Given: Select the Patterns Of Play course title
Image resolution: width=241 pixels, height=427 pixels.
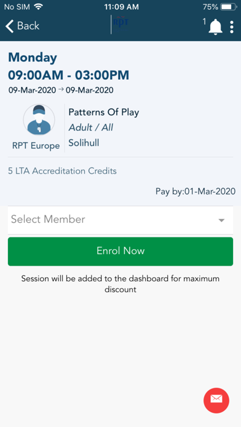Looking at the screenshot, I should tap(104, 112).
